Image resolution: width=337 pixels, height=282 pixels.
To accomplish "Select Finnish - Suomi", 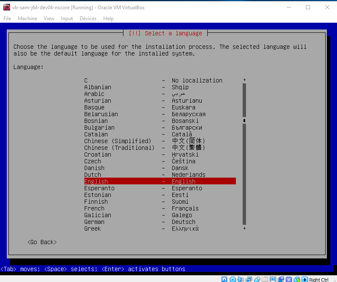I will (160, 202).
